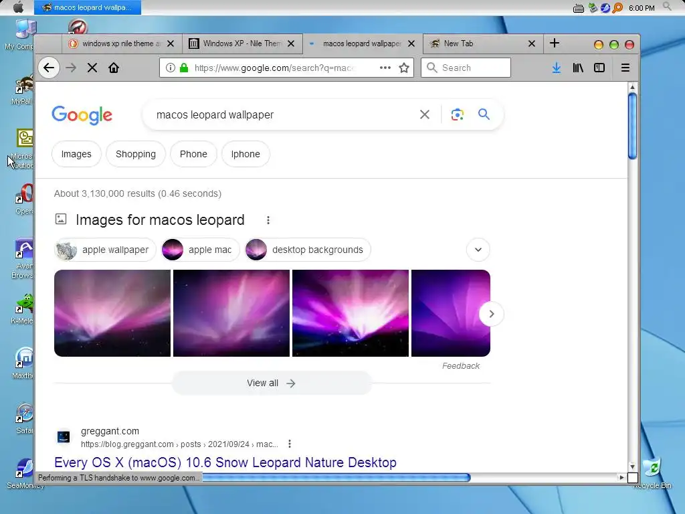The width and height of the screenshot is (685, 514).
Task: Add a new browser tab
Action: point(555,43)
